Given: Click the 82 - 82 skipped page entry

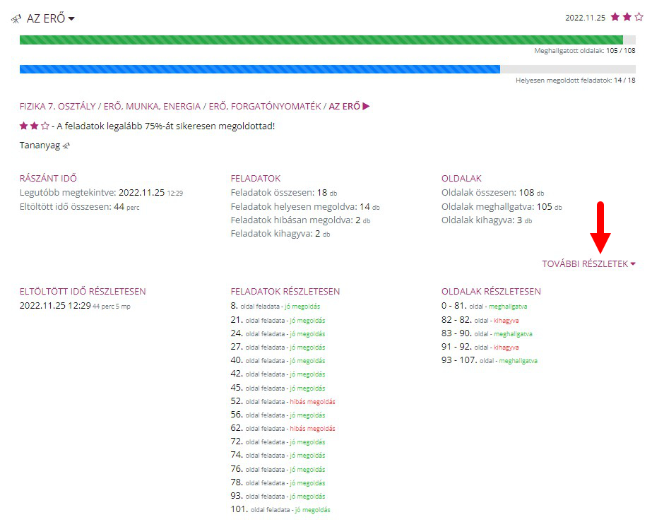Looking at the screenshot, I should pos(480,320).
